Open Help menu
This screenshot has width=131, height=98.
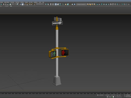(43, 2)
